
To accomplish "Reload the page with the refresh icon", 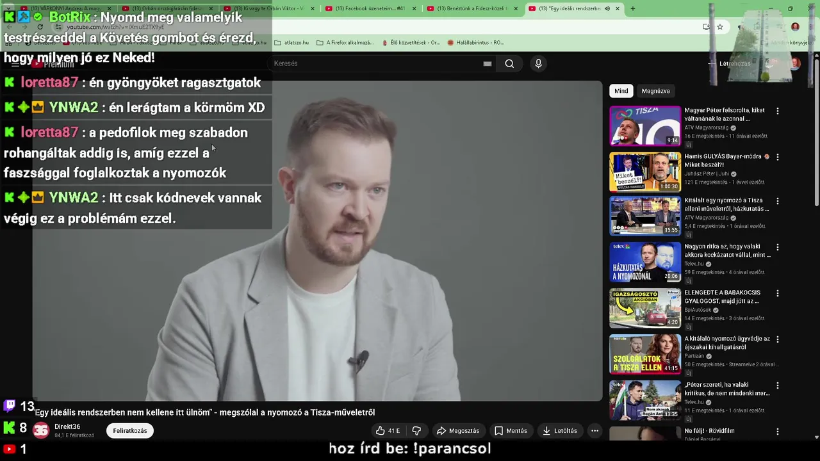I will coord(40,27).
